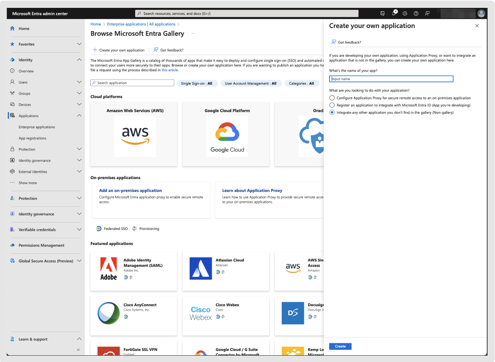Open the Add an on-premises application link

(130, 190)
